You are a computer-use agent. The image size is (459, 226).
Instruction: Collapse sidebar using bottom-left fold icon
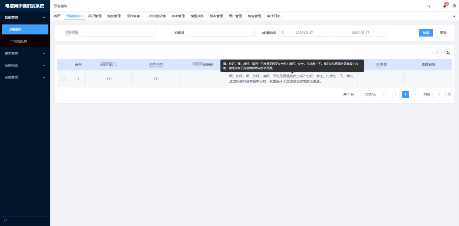pos(5,221)
